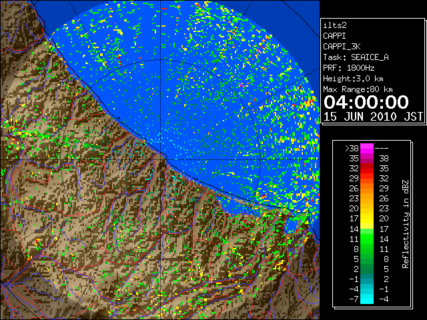Click the '-7' legend label
The width and height of the screenshot is (427, 320).
pos(354,299)
